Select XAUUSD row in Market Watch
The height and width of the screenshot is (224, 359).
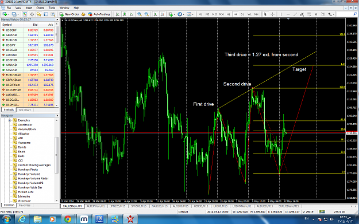[28, 65]
